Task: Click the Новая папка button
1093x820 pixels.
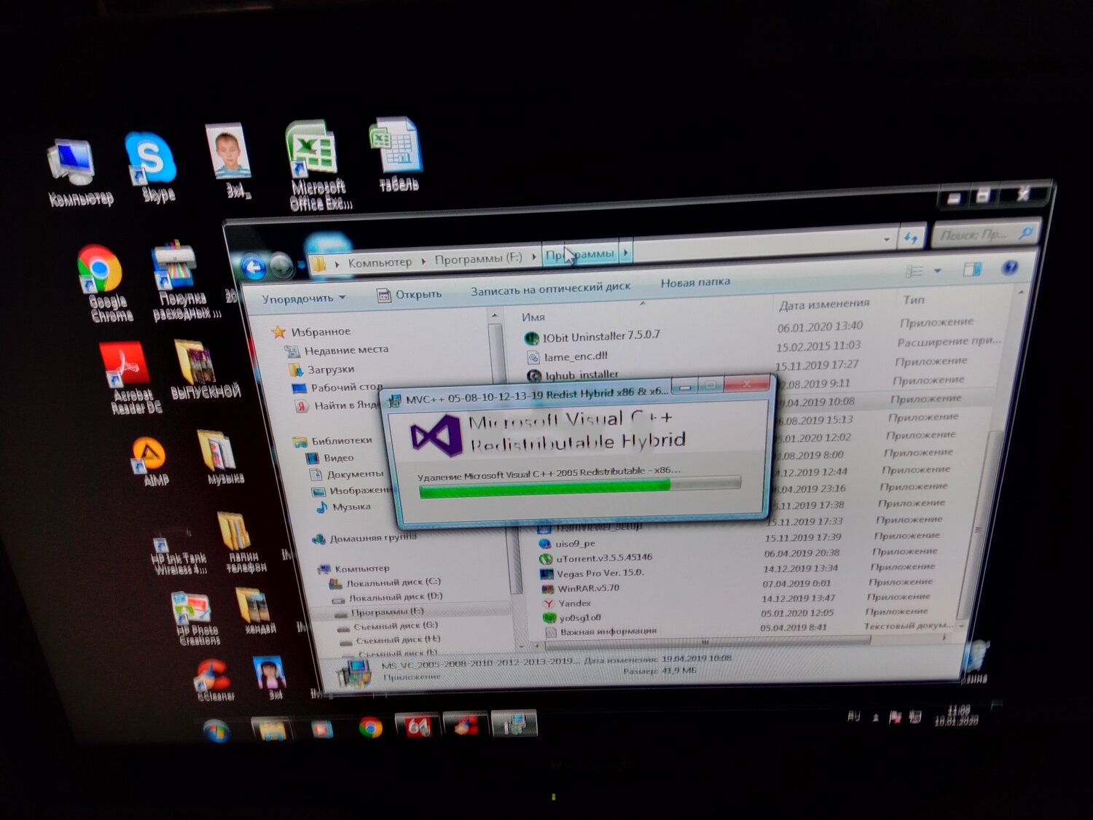Action: 695,282
